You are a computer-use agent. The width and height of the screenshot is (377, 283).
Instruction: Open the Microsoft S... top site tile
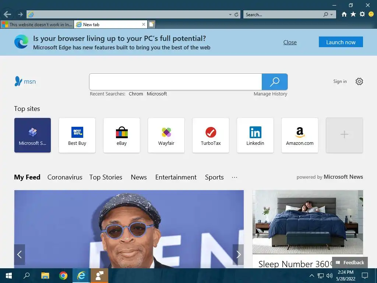32,135
